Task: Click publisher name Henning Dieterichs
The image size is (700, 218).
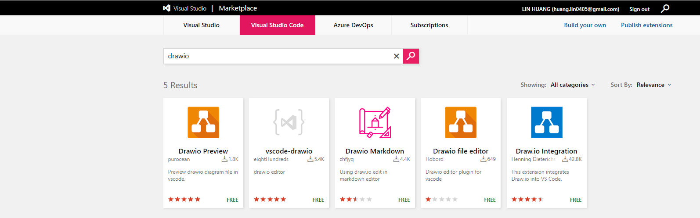Action: pyautogui.click(x=534, y=159)
